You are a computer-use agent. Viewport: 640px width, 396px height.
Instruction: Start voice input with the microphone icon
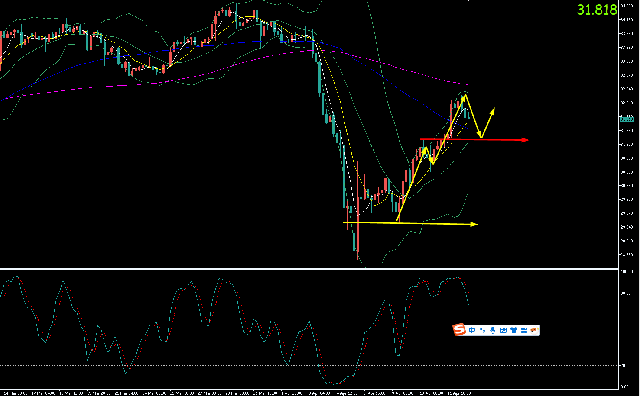[x=493, y=330]
